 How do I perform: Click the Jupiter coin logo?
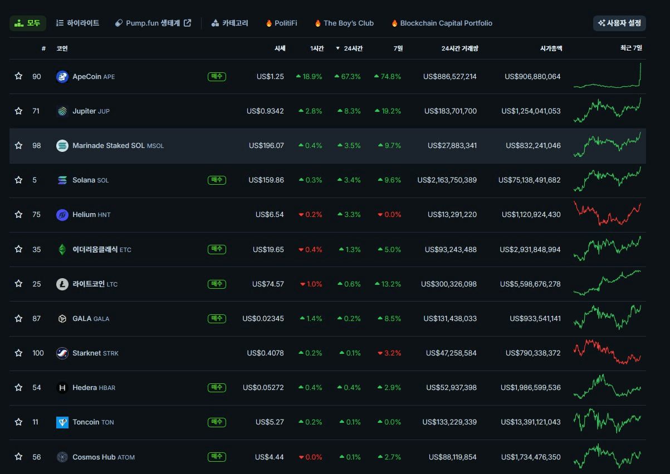coord(62,111)
